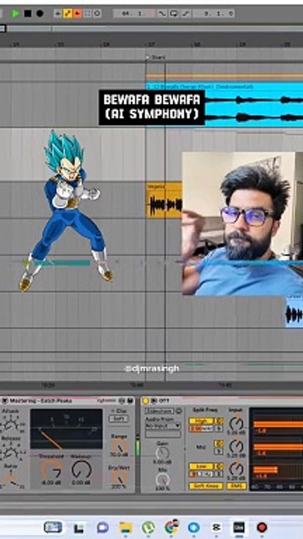The image size is (303, 539).
Task: Toggle the Capture MIDI square button
Action: 88,13
